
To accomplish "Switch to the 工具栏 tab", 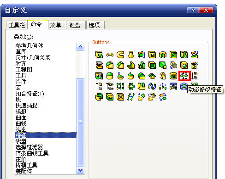I will click(x=17, y=25).
